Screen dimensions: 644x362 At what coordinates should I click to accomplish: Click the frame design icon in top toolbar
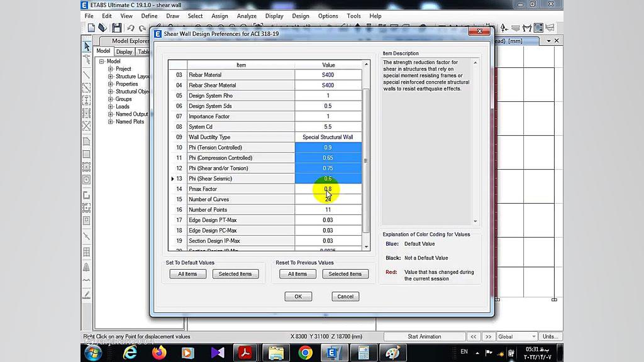(527, 28)
